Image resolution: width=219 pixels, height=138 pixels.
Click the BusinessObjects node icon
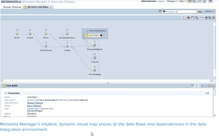click(95, 45)
